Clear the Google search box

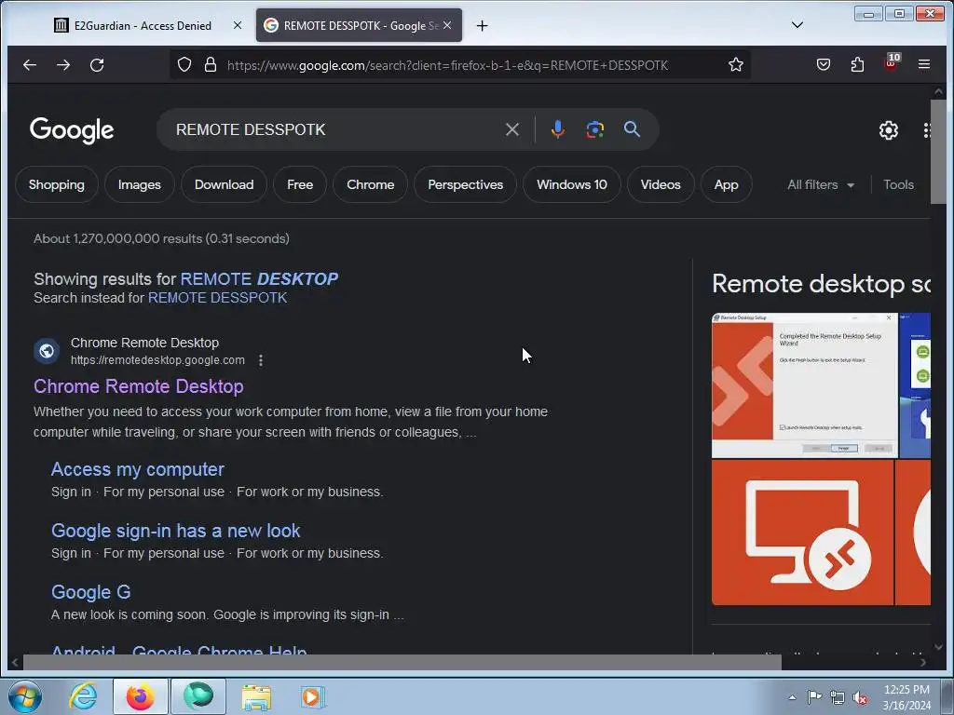(512, 129)
